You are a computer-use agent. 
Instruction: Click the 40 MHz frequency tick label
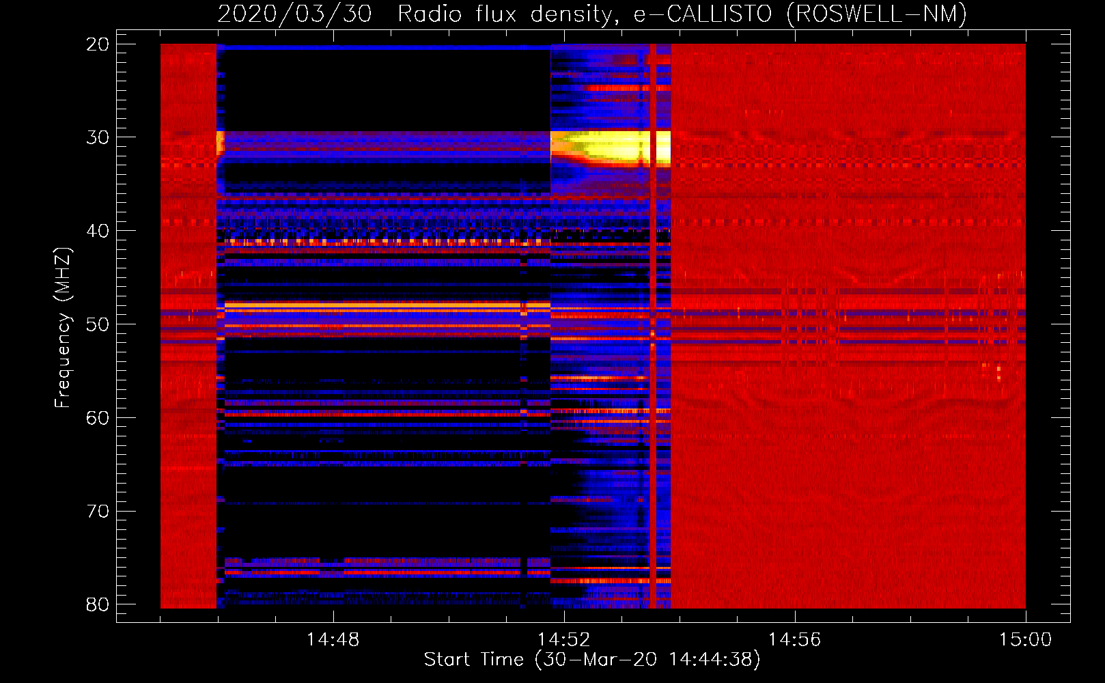pos(98,231)
